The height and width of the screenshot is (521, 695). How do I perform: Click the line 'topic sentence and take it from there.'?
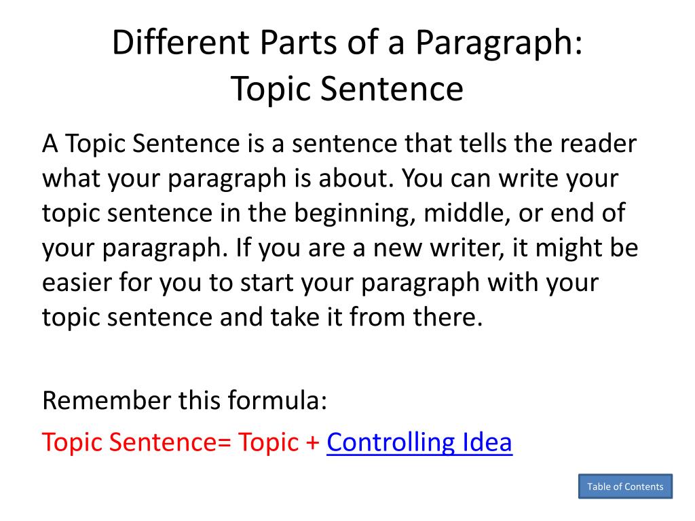(262, 317)
